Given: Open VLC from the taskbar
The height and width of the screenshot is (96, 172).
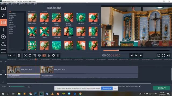Looking at the screenshot, I should click(x=52, y=94).
